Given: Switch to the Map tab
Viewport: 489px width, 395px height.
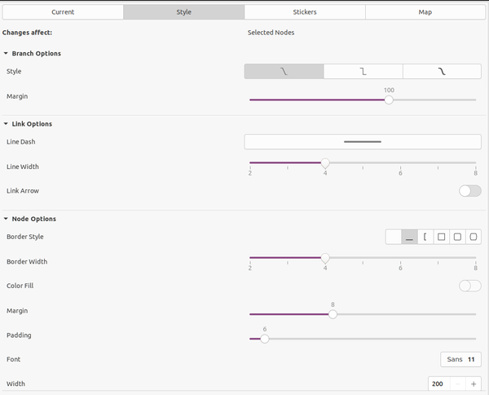Looking at the screenshot, I should 425,12.
